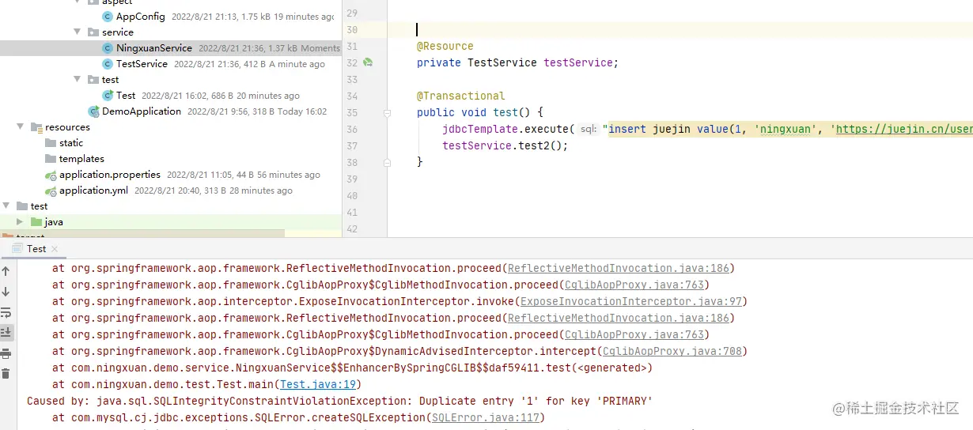Collapse the test package under demo
The height and width of the screenshot is (430, 973).
point(78,79)
